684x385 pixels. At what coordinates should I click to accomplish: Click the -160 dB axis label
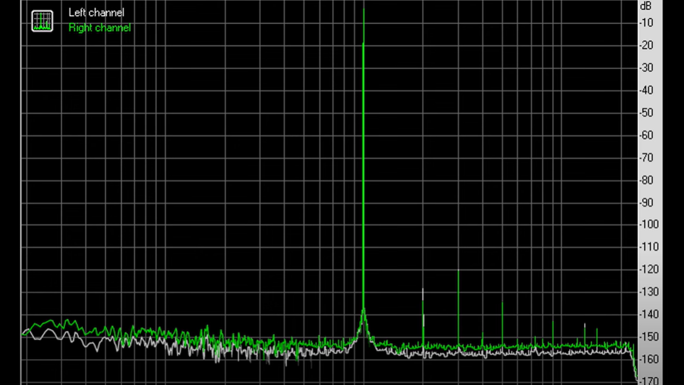[x=649, y=359]
